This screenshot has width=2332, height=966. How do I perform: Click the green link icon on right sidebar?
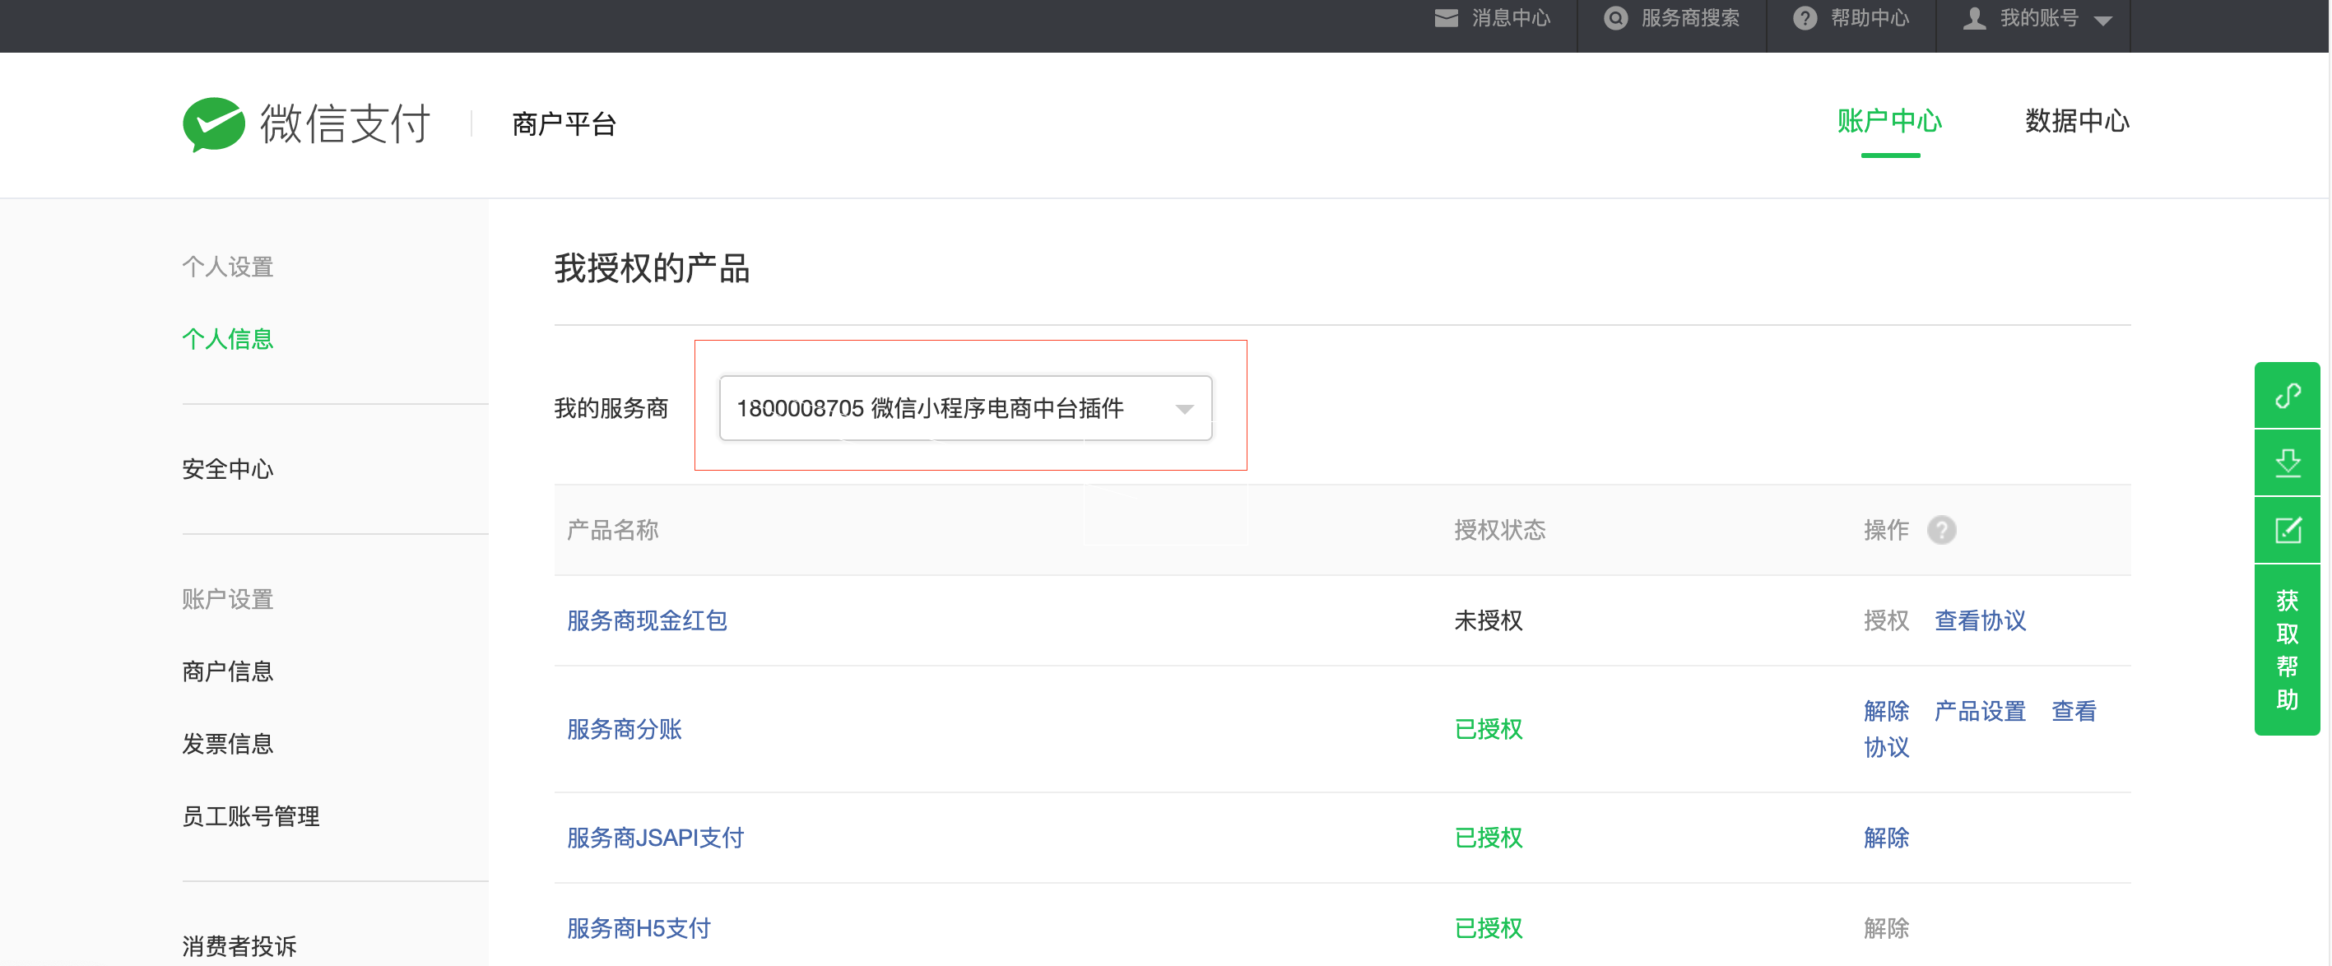pos(2287,396)
